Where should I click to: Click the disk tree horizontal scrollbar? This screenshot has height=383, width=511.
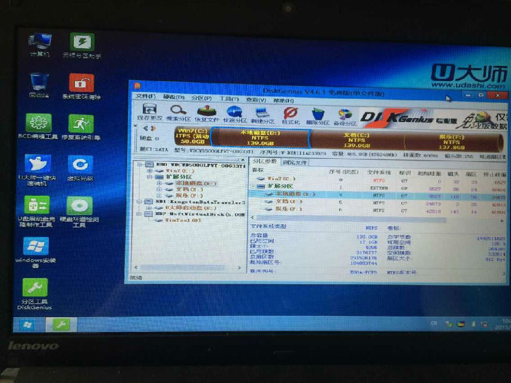click(187, 267)
